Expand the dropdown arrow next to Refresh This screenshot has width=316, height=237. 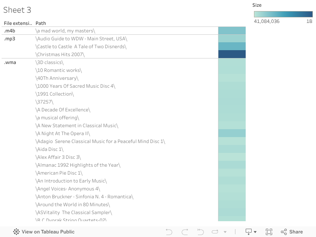point(225,232)
